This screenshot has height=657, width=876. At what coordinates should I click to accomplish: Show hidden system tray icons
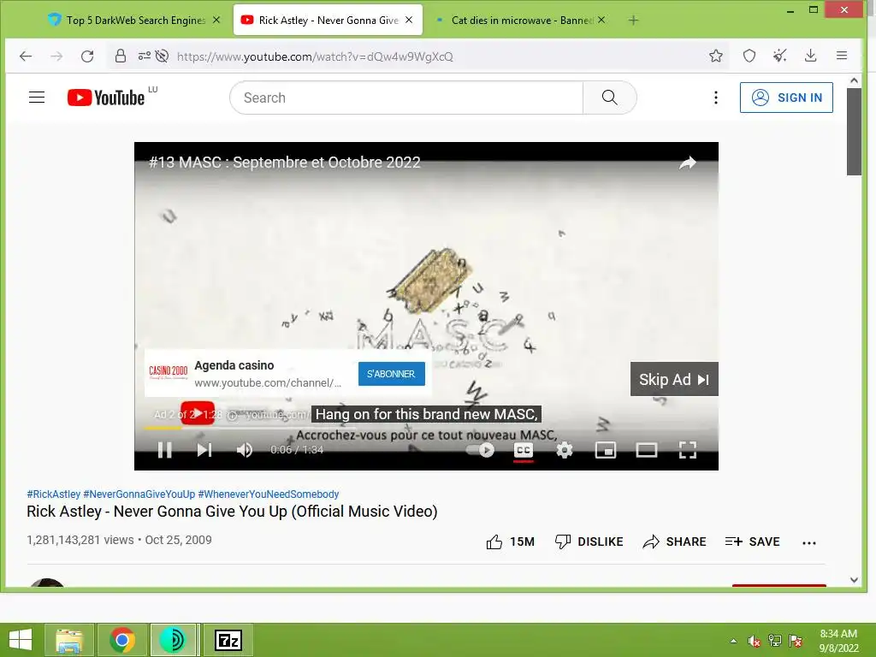click(x=733, y=641)
